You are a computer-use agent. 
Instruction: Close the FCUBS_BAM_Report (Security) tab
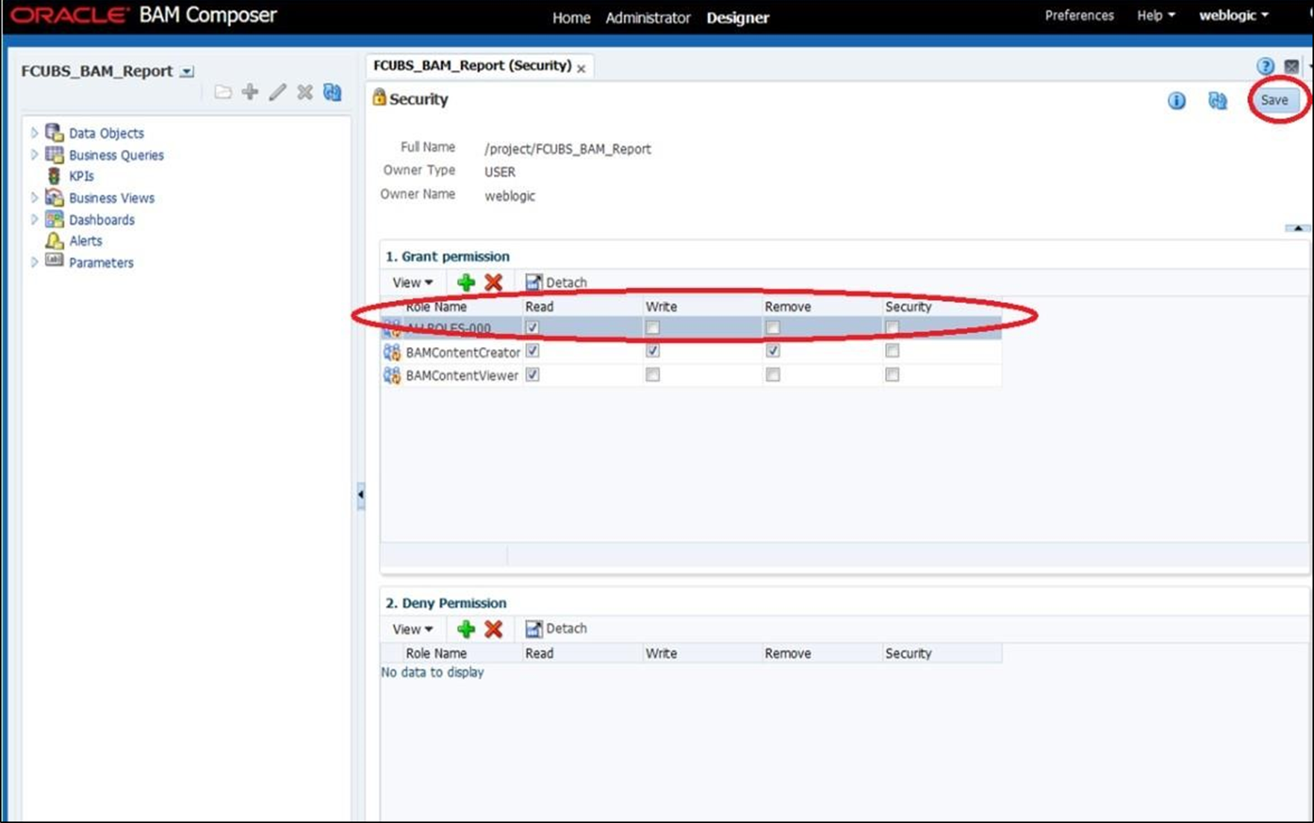tap(581, 69)
